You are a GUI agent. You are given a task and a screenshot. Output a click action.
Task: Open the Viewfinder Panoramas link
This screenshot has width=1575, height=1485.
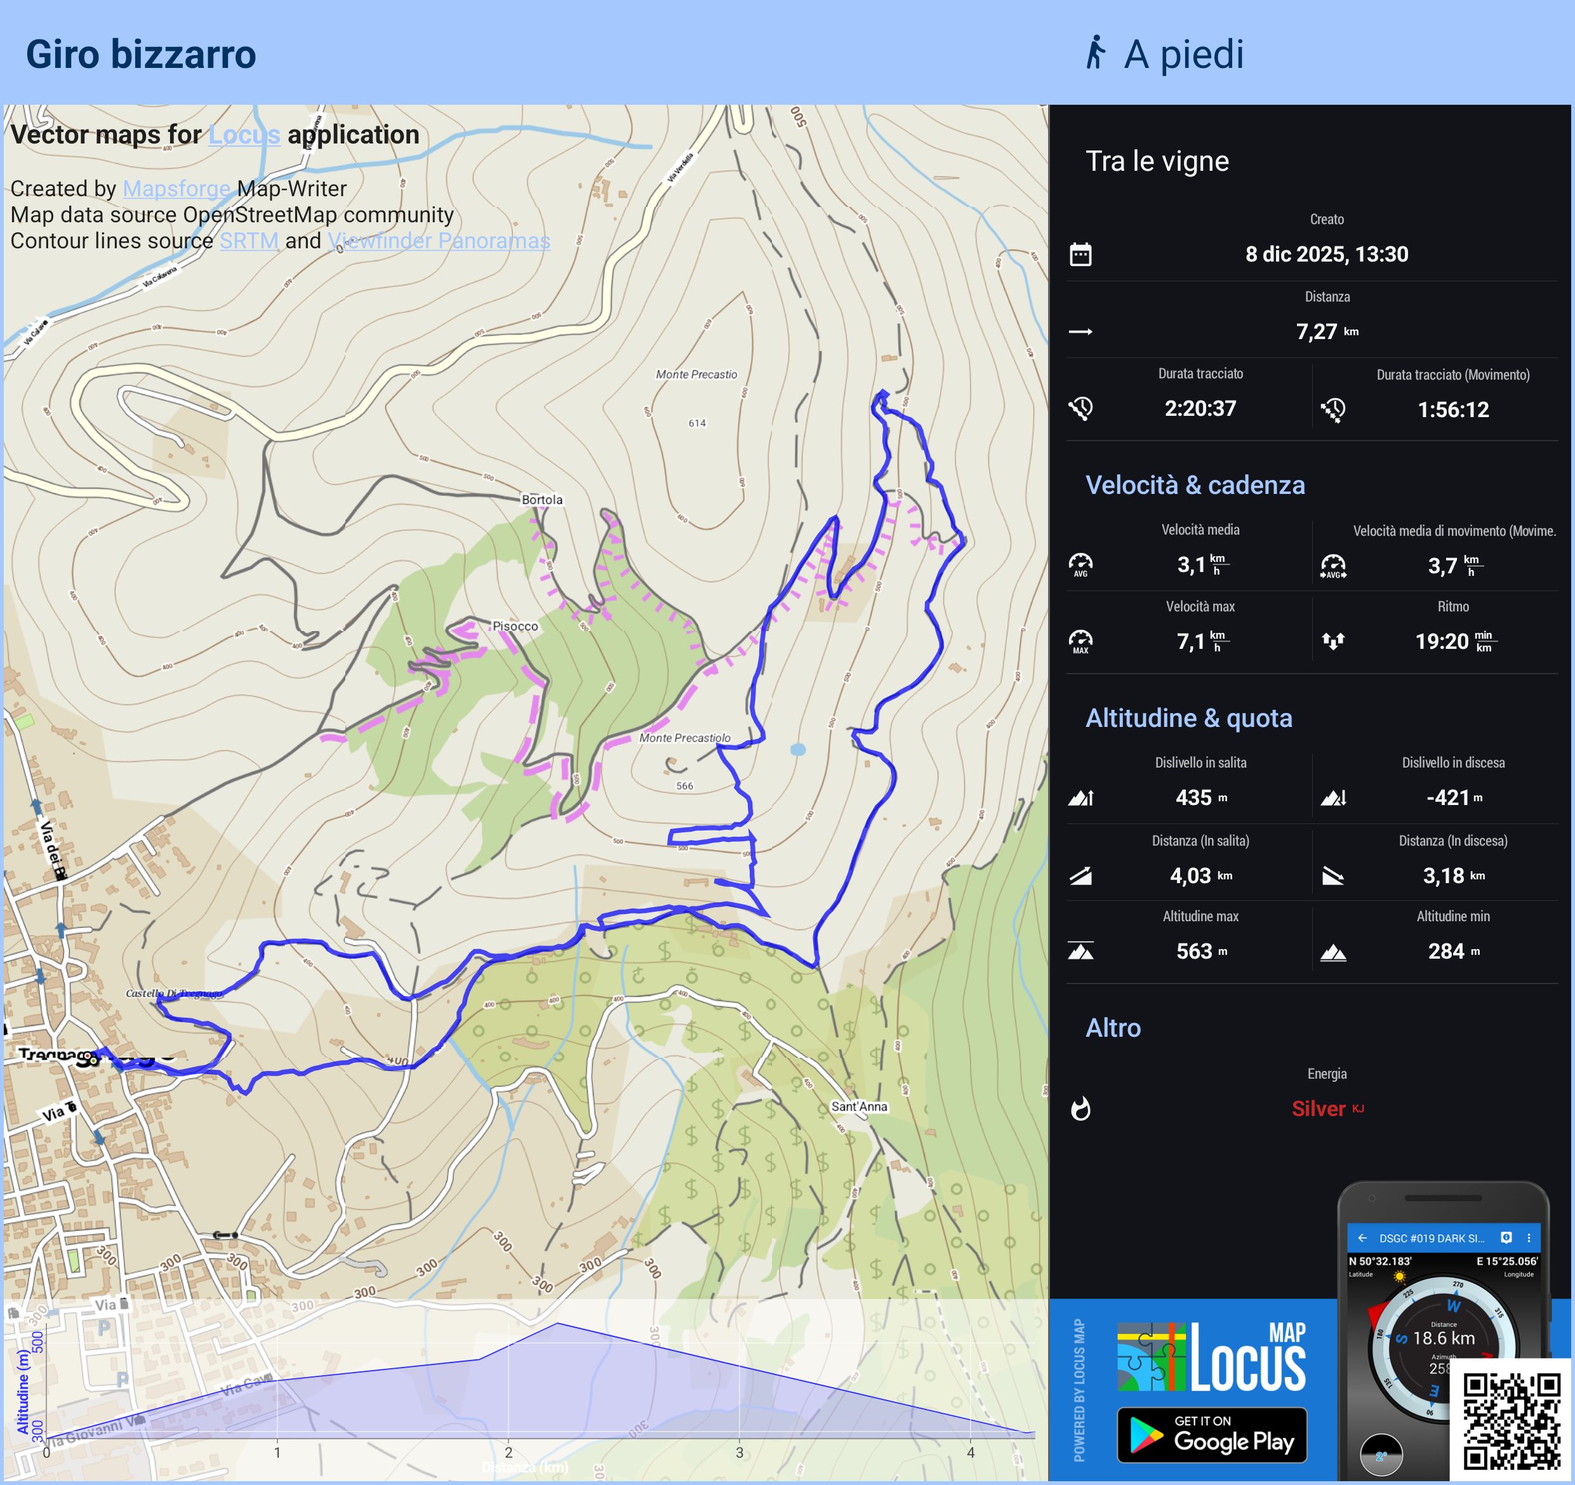point(439,241)
